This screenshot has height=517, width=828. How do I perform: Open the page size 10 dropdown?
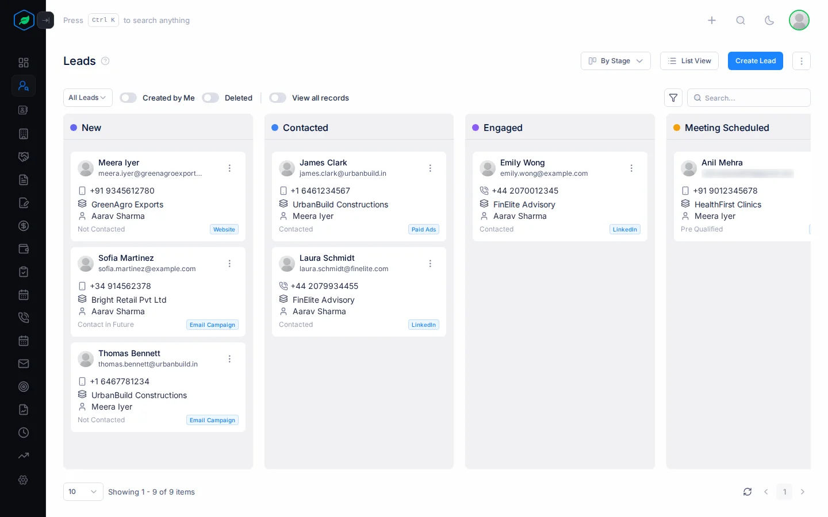[83, 492]
